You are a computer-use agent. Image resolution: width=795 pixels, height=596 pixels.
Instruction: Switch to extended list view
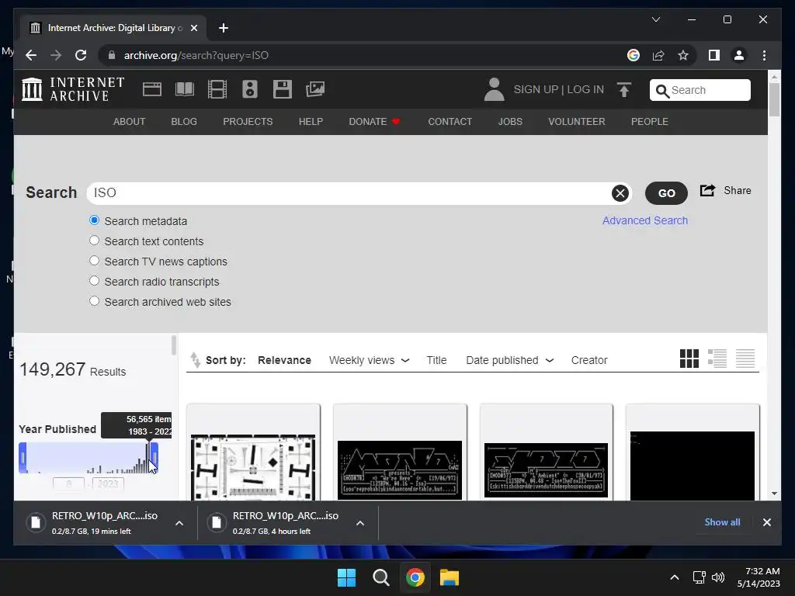(717, 359)
